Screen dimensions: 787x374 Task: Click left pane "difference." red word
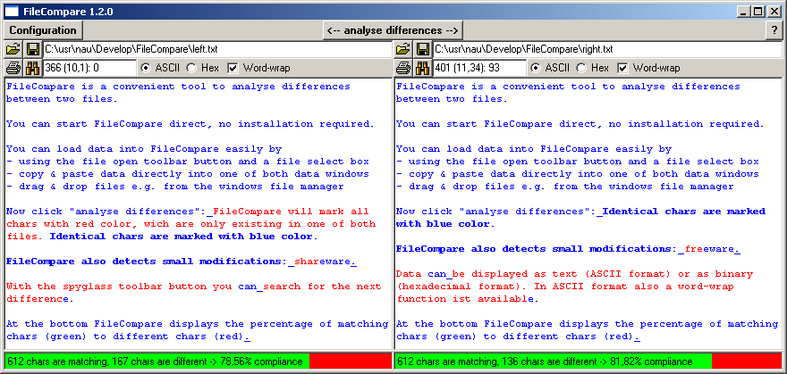(40, 299)
